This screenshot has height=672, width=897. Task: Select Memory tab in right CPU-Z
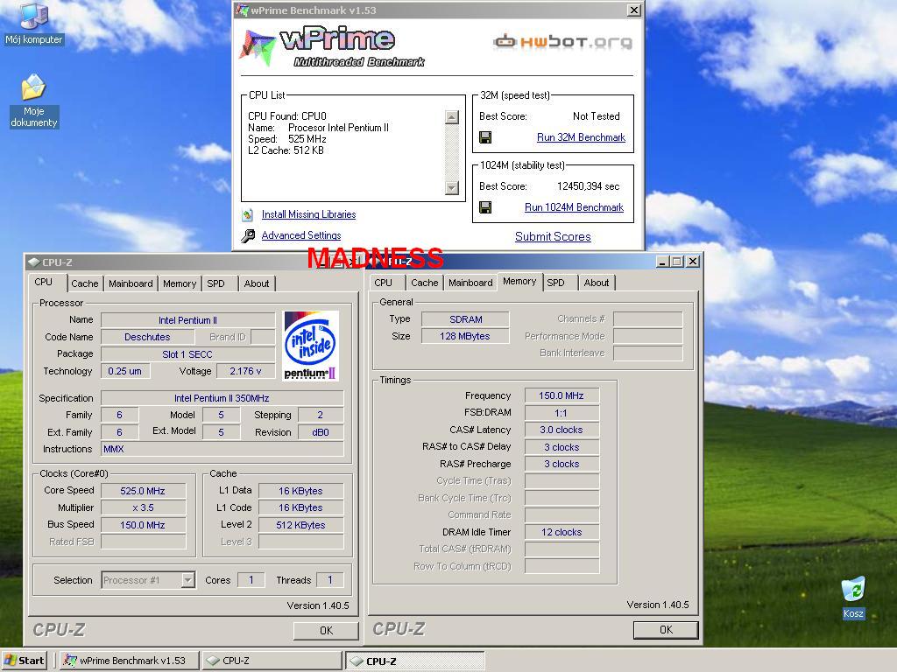[519, 281]
